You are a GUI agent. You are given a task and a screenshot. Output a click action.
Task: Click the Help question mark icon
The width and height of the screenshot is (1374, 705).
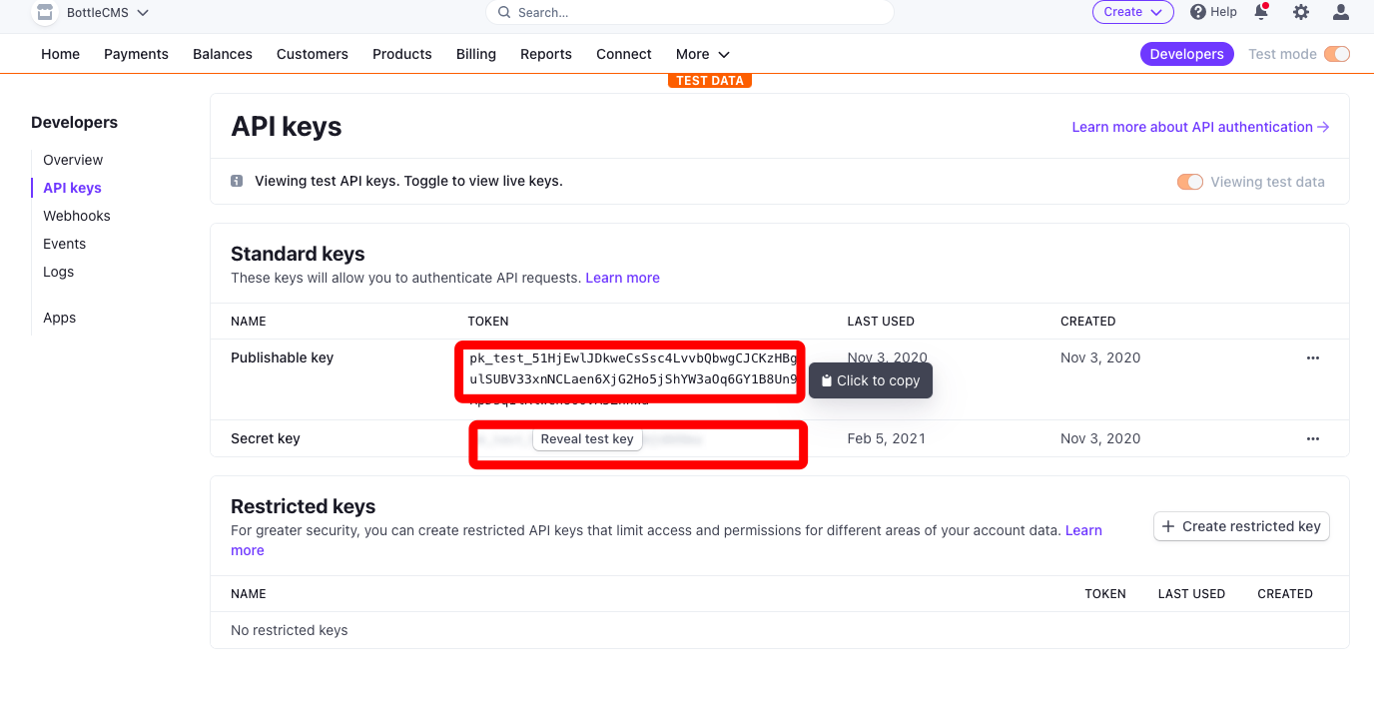[1198, 12]
